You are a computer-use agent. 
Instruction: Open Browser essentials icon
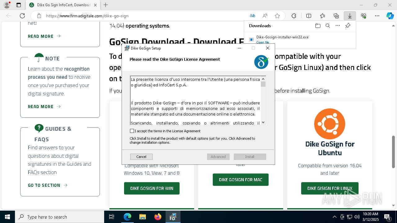click(364, 16)
